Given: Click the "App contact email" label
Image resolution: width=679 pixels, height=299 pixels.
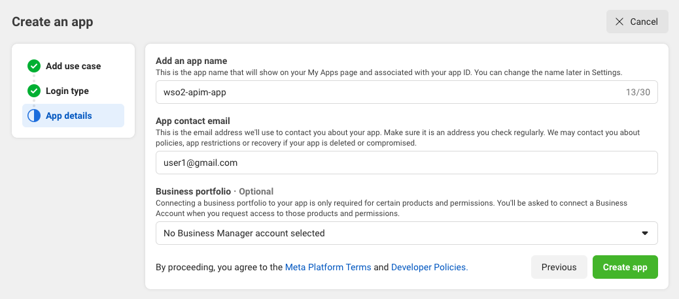Looking at the screenshot, I should tap(193, 121).
